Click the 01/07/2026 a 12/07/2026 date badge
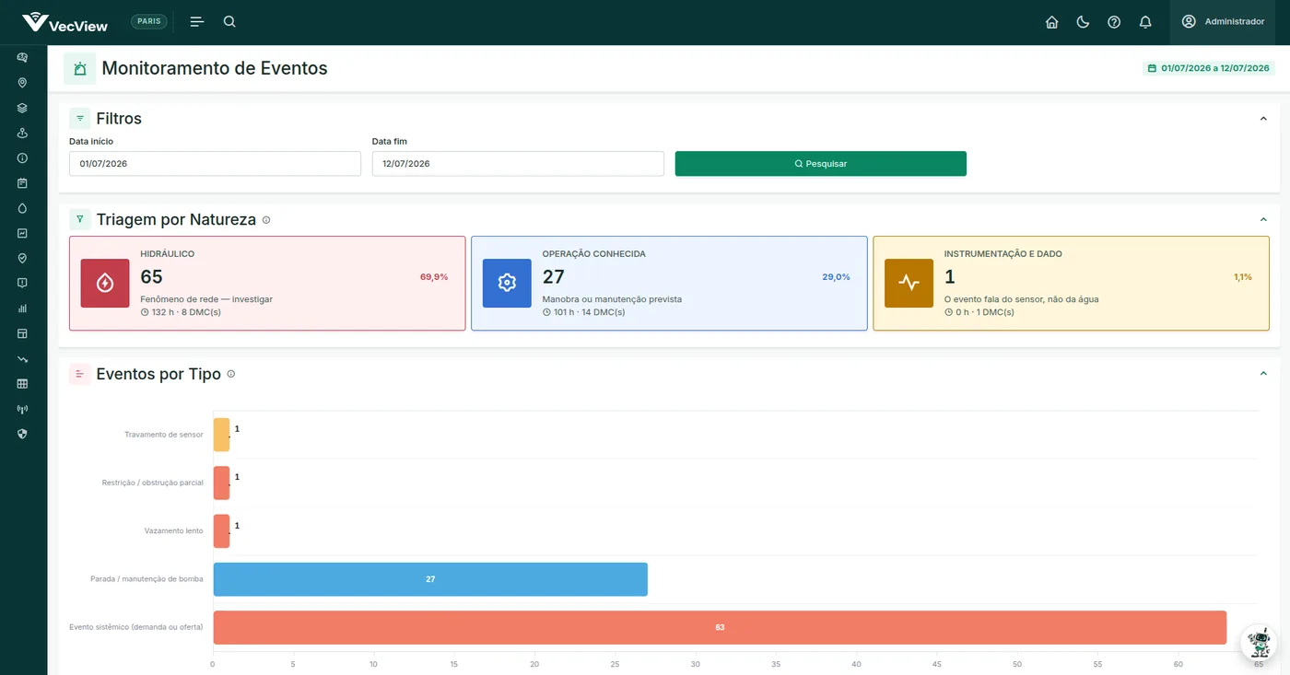The width and height of the screenshot is (1290, 675). pos(1209,68)
